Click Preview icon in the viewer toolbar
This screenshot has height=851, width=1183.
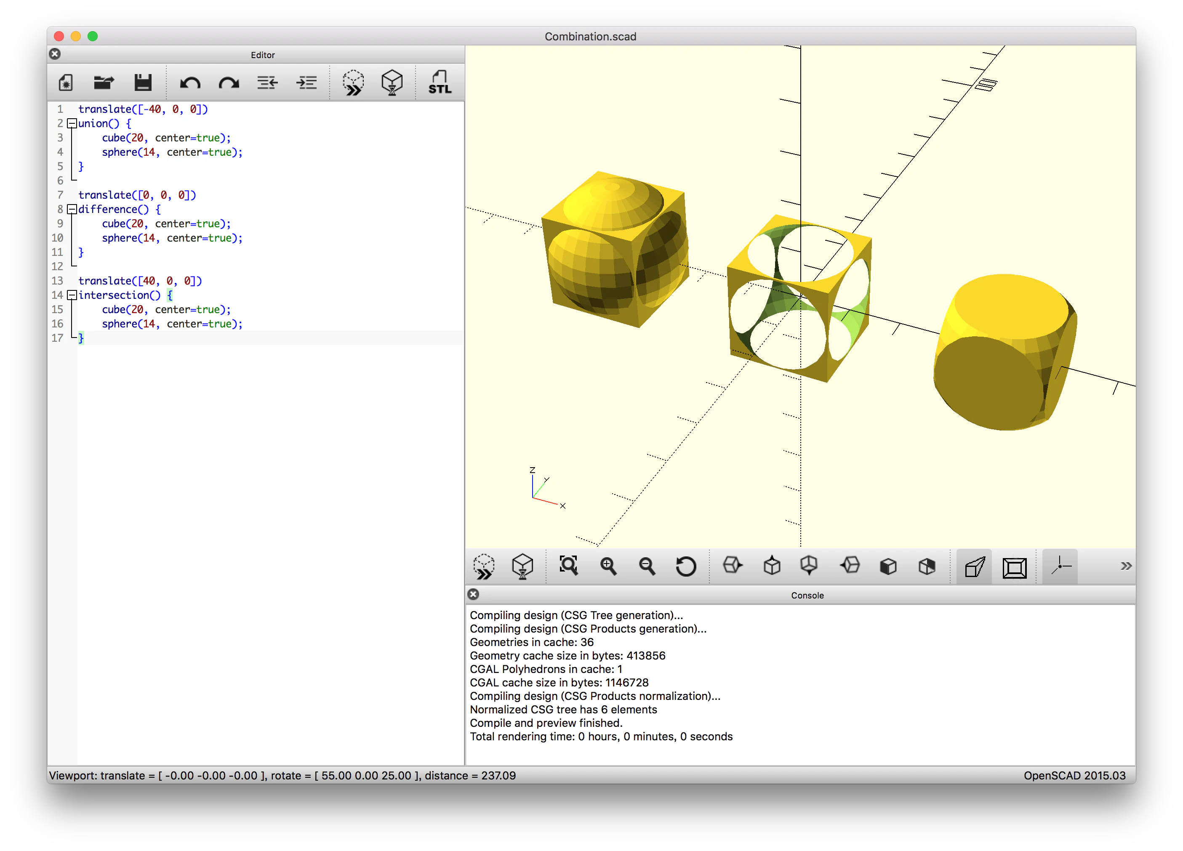484,566
